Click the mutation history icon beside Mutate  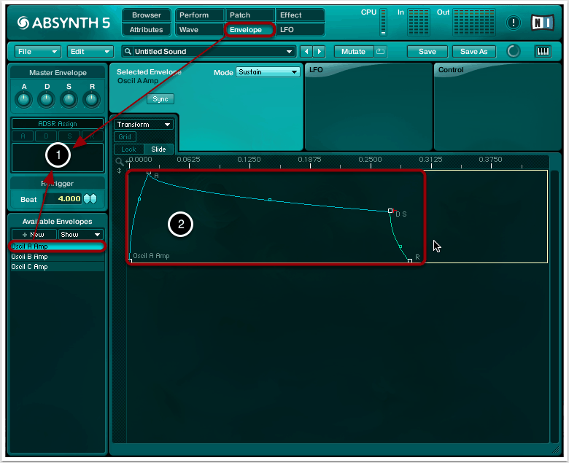[381, 52]
